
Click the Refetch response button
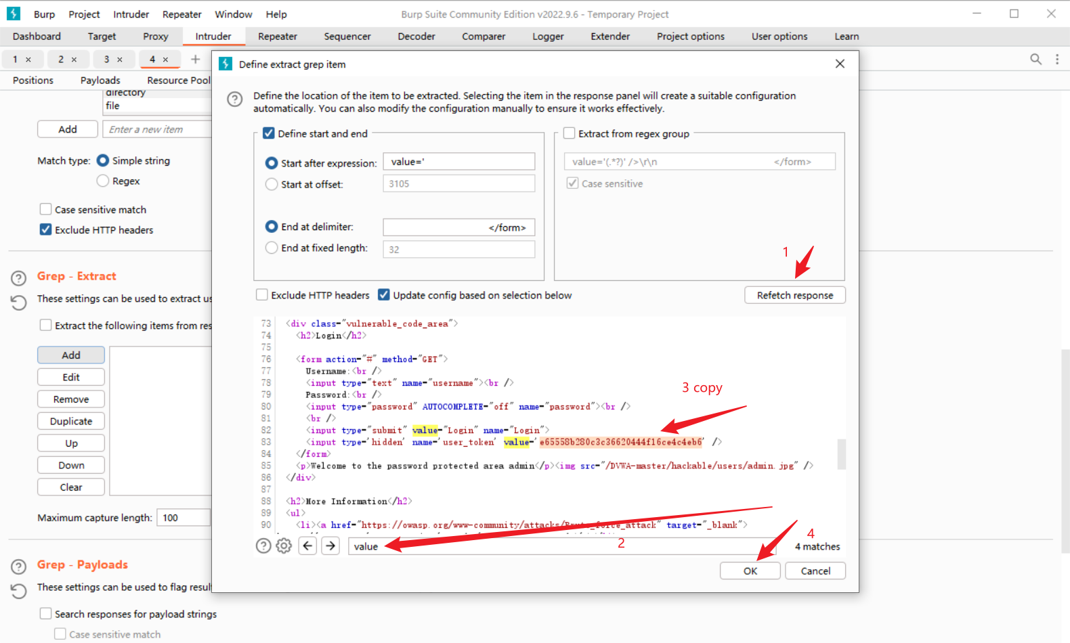794,295
